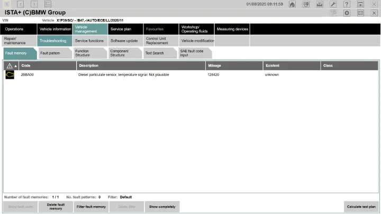Image resolution: width=381 pixels, height=214 pixels.
Task: Open help with the question mark icon
Action: (x=347, y=4)
